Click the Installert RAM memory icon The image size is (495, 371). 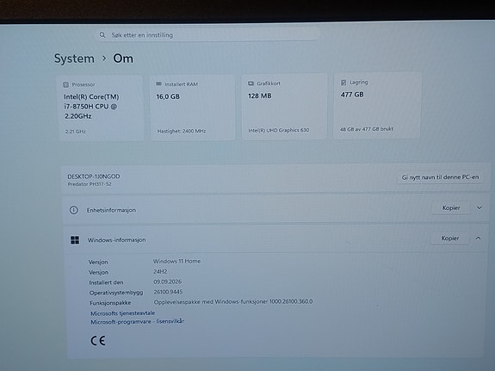[x=158, y=84]
